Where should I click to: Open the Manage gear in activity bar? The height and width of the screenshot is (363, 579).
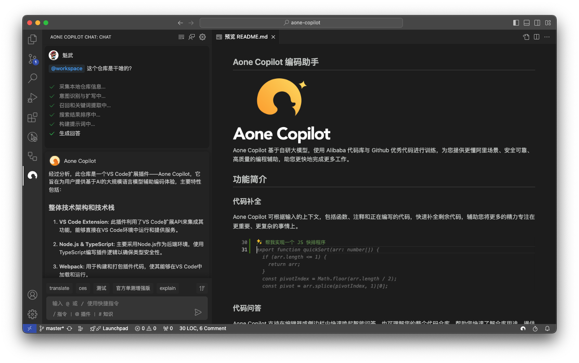(x=32, y=314)
